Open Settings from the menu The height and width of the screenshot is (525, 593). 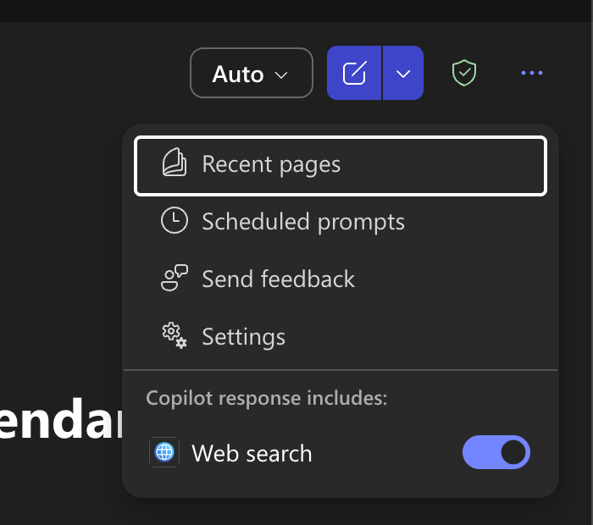coord(243,337)
